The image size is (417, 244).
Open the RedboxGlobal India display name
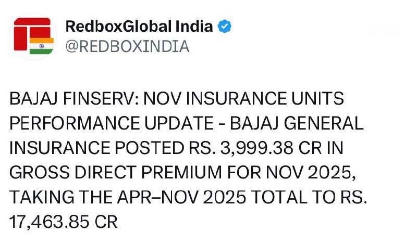pyautogui.click(x=139, y=27)
